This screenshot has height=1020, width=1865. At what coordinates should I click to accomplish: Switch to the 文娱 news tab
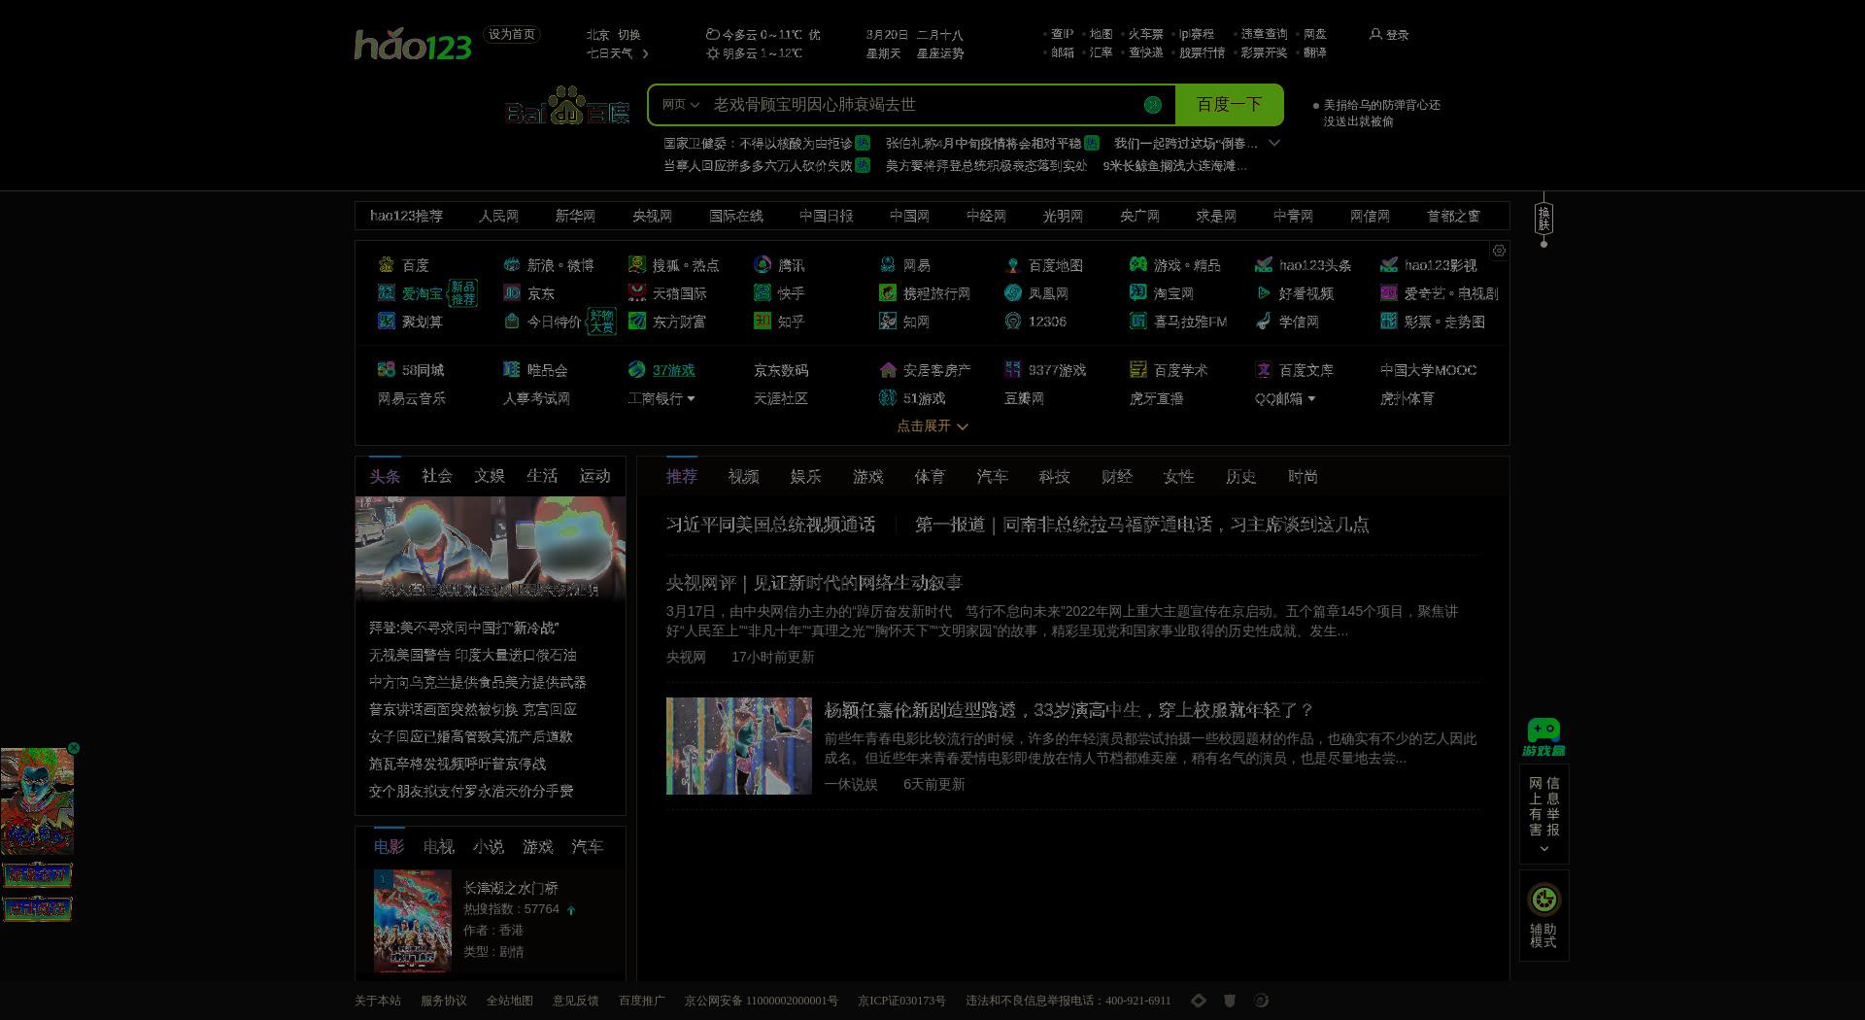coord(489,475)
